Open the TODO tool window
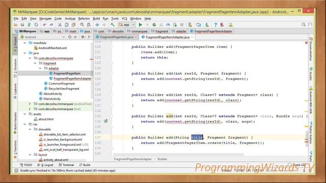This screenshot has width=326, height=183. click(26, 165)
